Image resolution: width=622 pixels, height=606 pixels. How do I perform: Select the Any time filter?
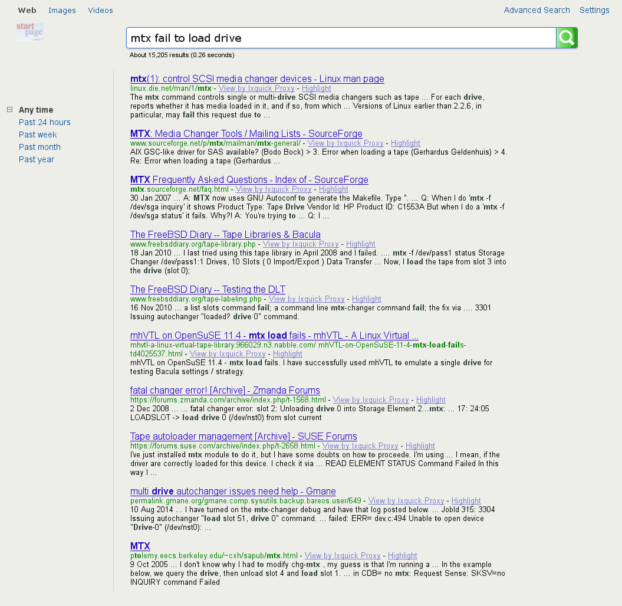tap(36, 110)
